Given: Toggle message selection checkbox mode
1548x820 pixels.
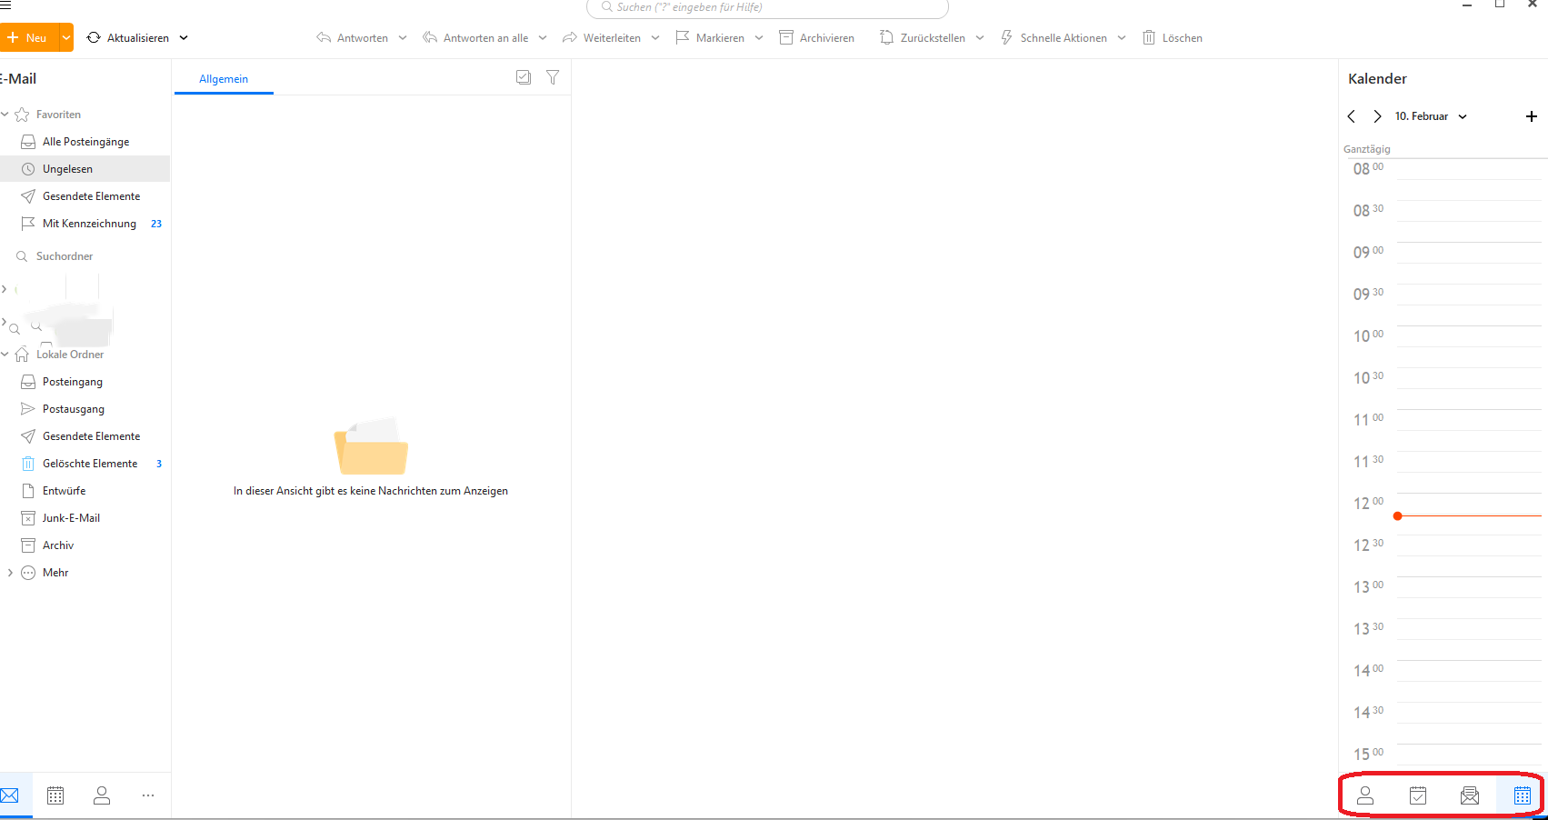Looking at the screenshot, I should click(524, 78).
